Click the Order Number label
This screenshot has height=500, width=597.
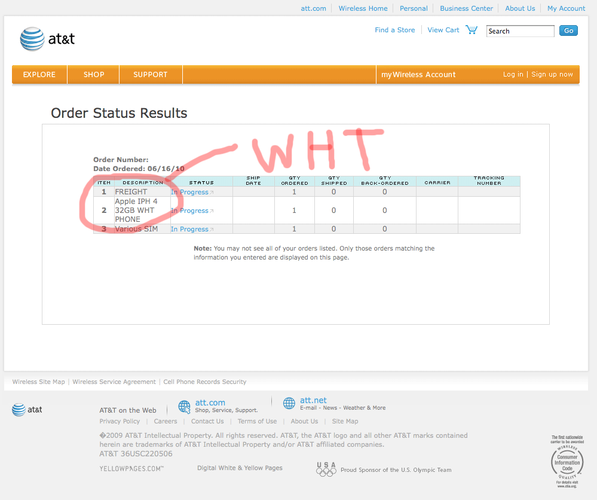tap(121, 160)
